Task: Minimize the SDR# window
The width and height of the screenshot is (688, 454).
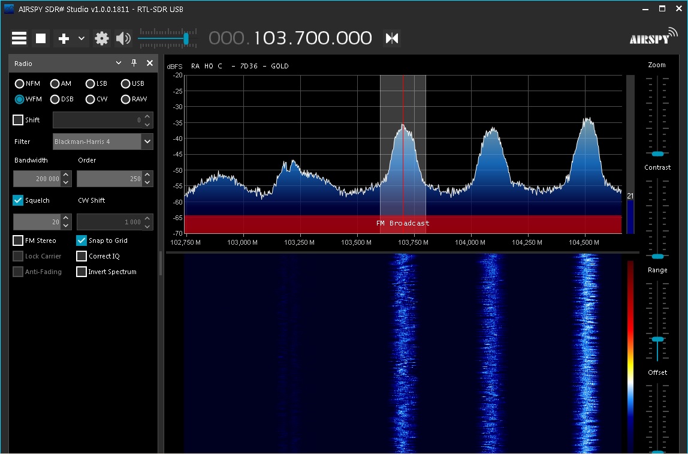Action: [645, 9]
